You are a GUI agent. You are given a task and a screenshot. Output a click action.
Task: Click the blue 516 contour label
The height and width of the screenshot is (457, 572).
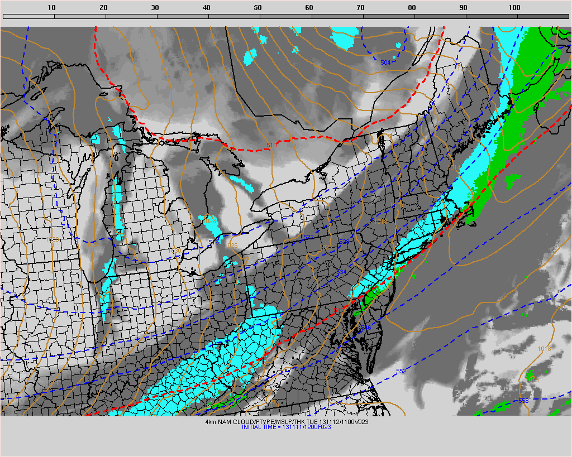pyautogui.click(x=213, y=243)
